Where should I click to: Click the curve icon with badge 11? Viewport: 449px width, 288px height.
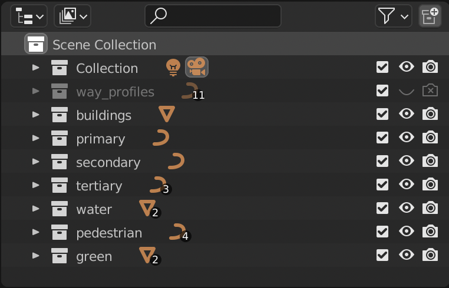click(x=193, y=91)
